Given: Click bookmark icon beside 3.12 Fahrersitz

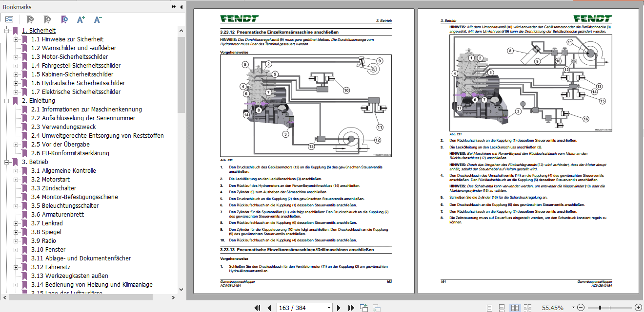Looking at the screenshot, I should tap(24, 267).
